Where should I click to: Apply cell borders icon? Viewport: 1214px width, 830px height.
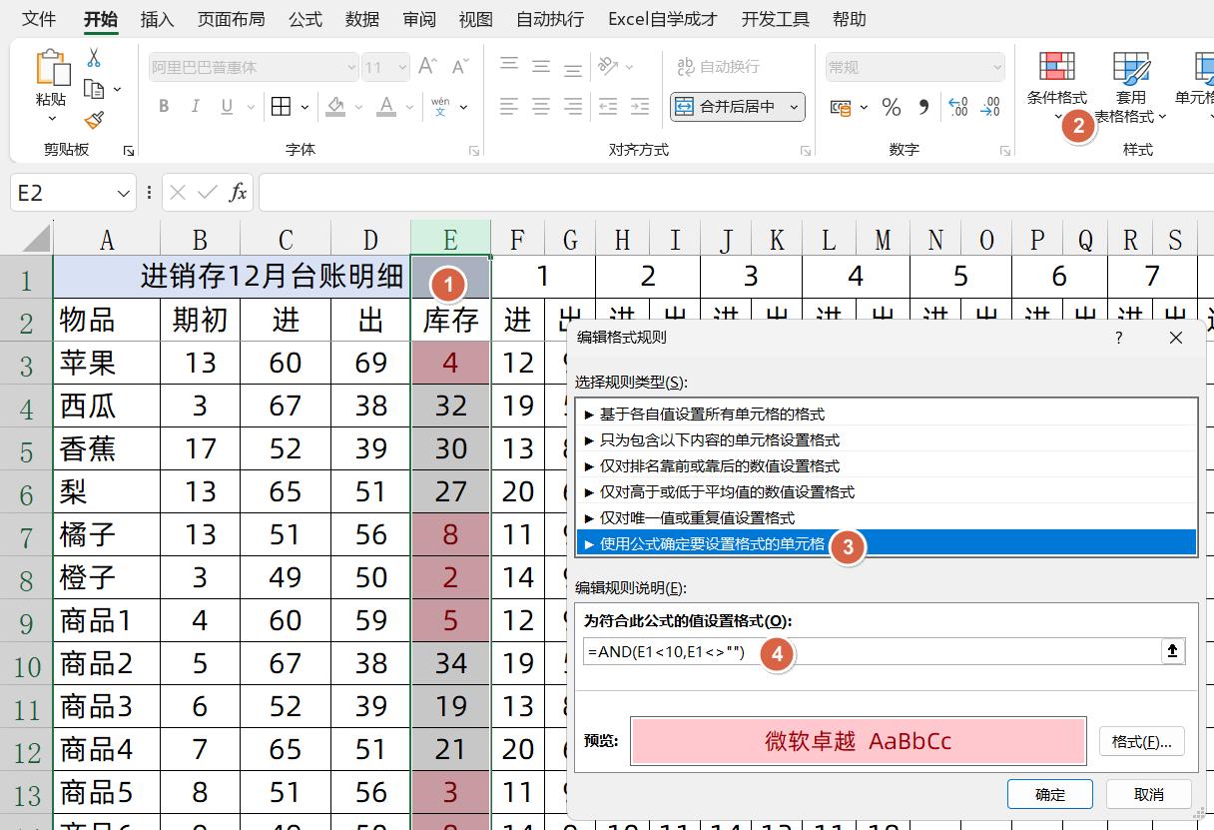[282, 107]
